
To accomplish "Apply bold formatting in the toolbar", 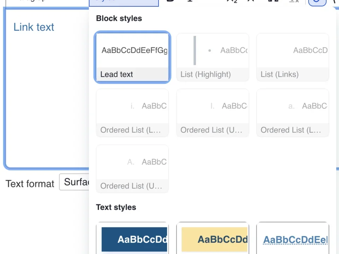I will [x=171, y=1].
